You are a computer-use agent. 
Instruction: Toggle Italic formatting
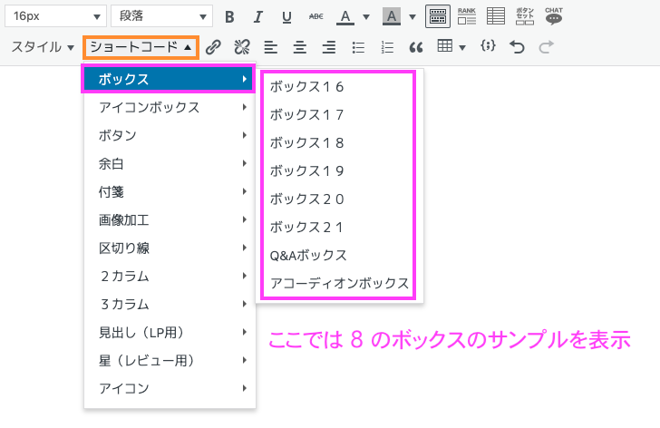[x=258, y=17]
